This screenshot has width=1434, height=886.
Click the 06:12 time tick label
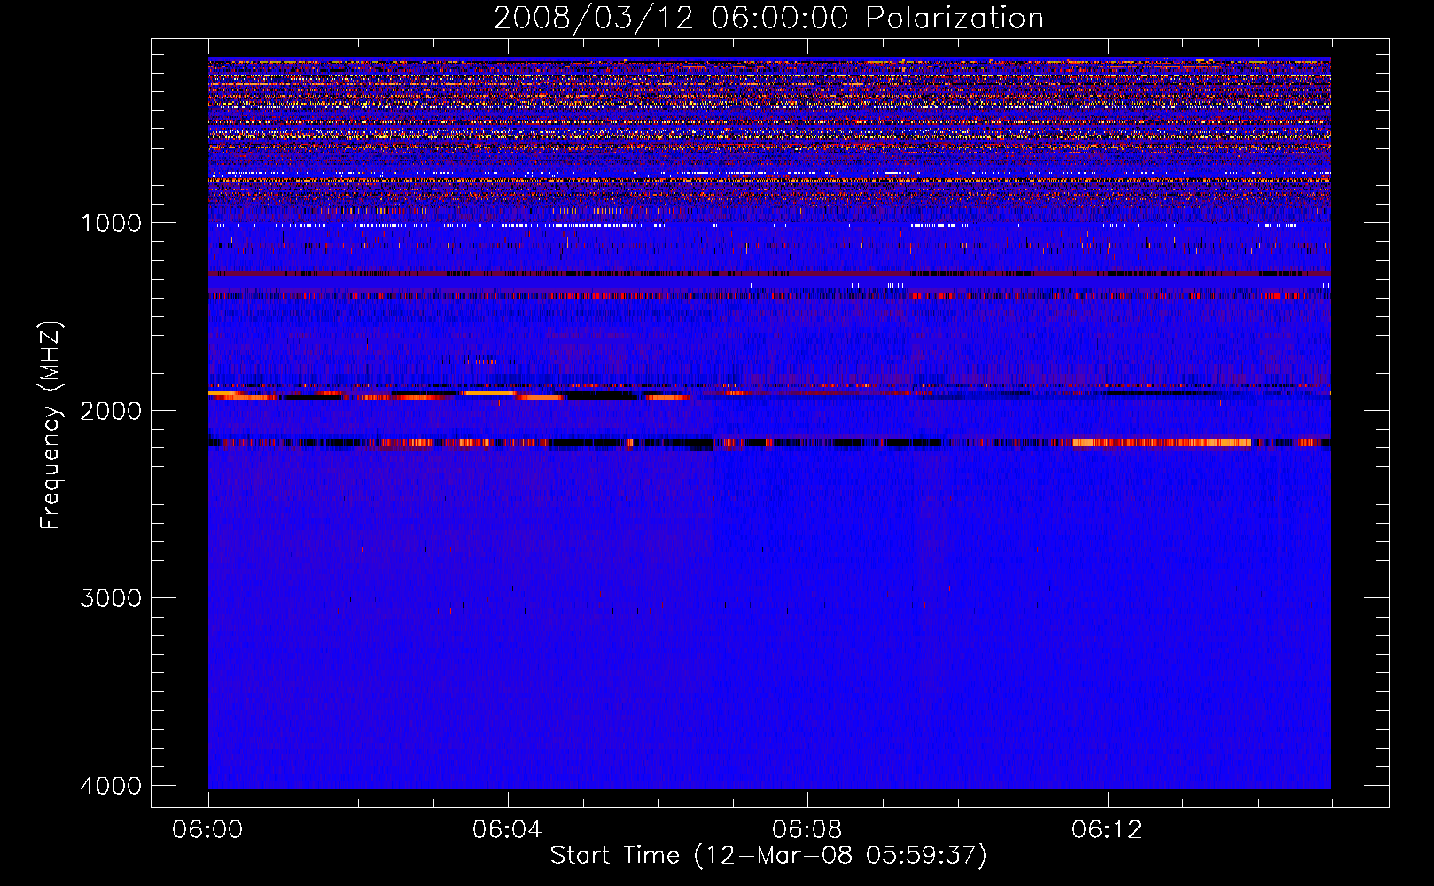(1107, 830)
